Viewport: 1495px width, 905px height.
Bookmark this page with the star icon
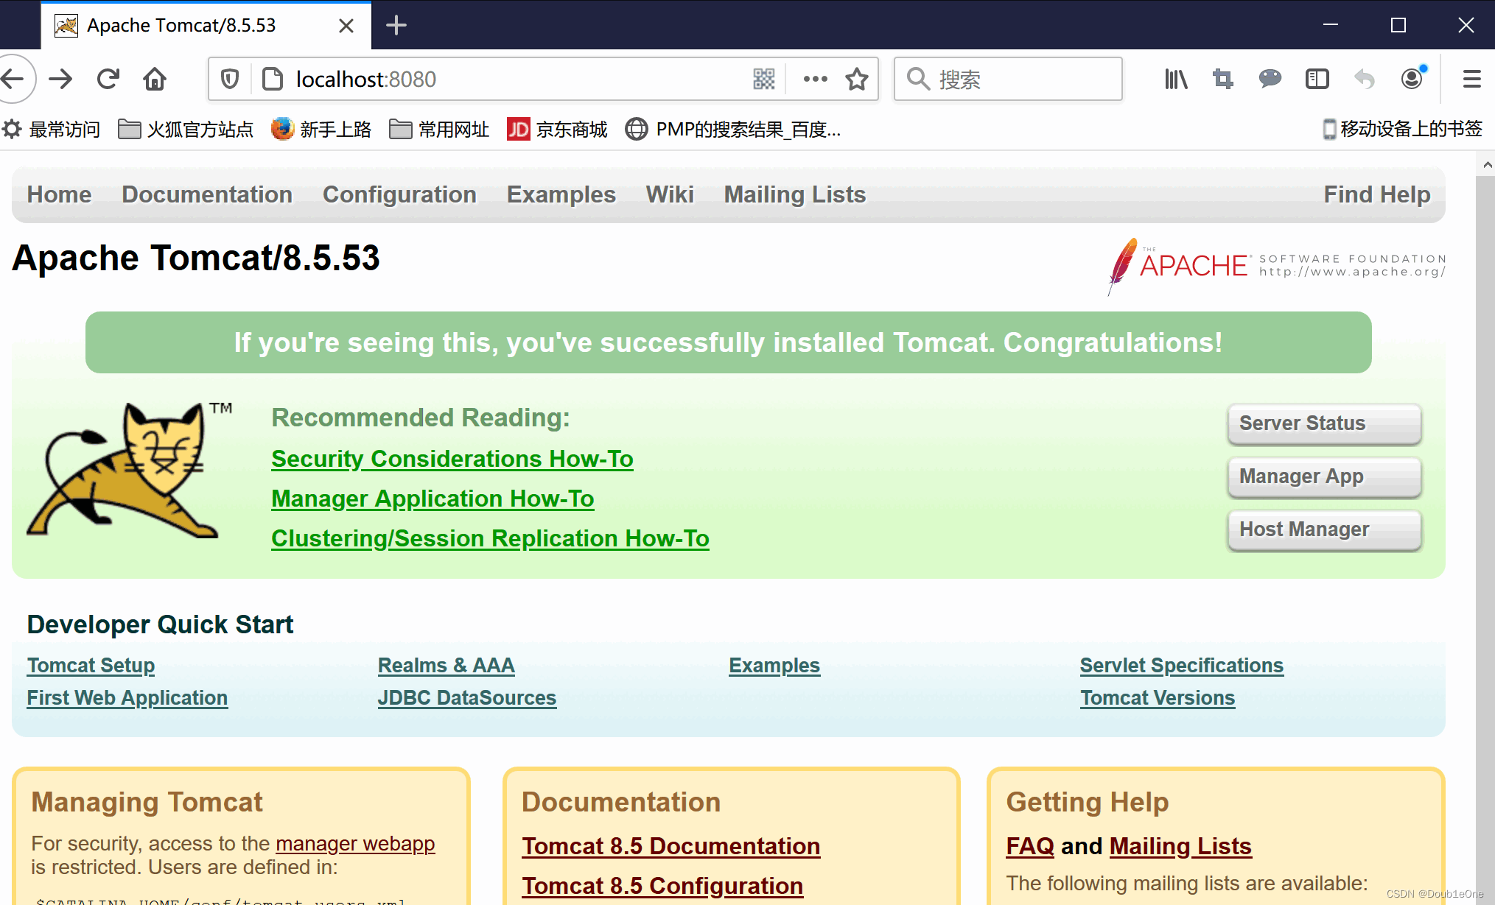point(856,79)
